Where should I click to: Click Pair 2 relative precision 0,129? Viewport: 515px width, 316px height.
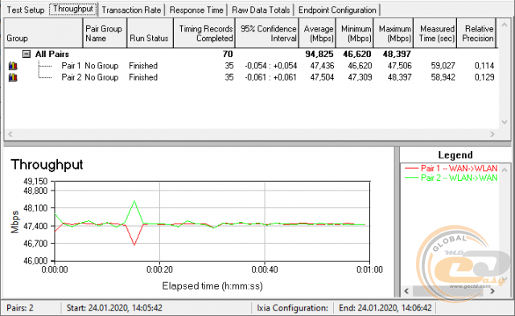[484, 77]
